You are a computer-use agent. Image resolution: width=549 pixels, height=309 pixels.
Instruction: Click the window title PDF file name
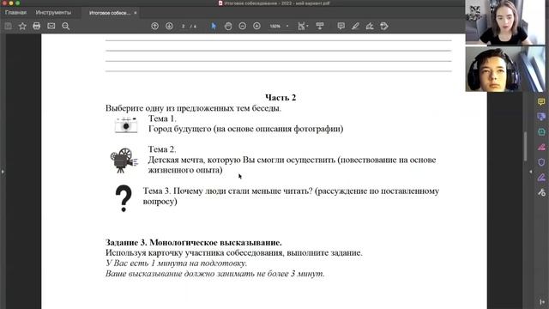click(276, 3)
